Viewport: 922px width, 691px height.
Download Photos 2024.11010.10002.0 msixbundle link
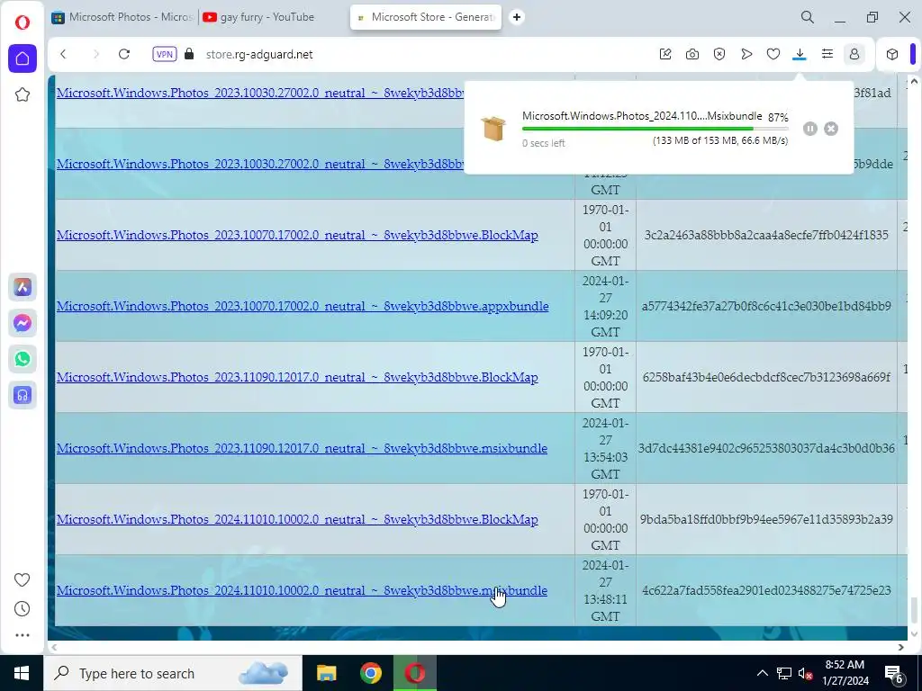click(x=302, y=590)
